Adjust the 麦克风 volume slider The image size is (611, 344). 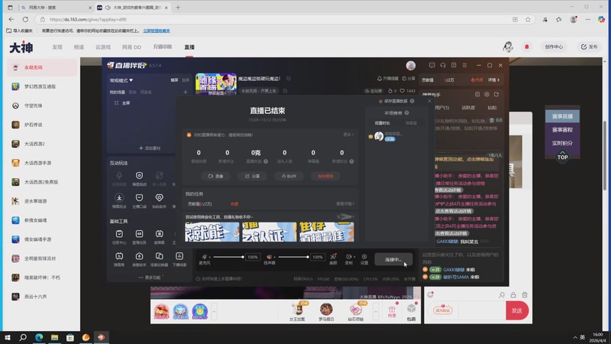(x=228, y=257)
